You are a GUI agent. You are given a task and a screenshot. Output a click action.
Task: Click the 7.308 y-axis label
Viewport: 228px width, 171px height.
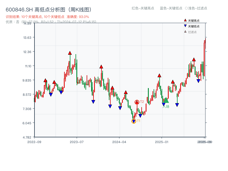click(27, 109)
